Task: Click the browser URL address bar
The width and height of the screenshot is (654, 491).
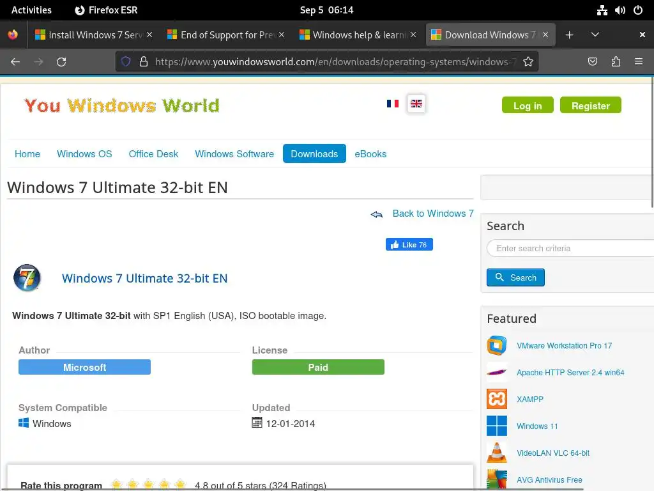Action: point(326,62)
